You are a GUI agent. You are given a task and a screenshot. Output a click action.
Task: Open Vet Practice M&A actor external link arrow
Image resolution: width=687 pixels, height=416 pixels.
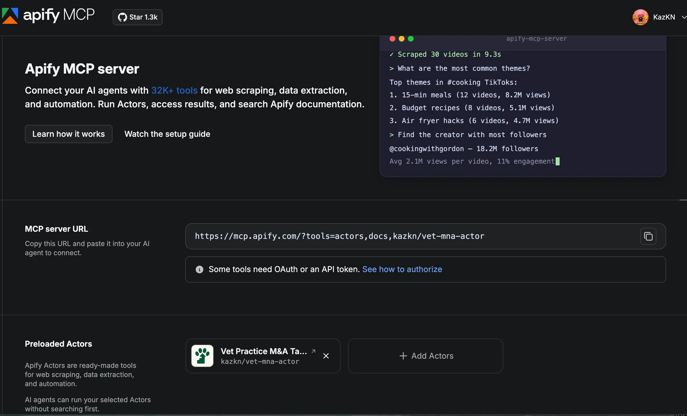[313, 351]
